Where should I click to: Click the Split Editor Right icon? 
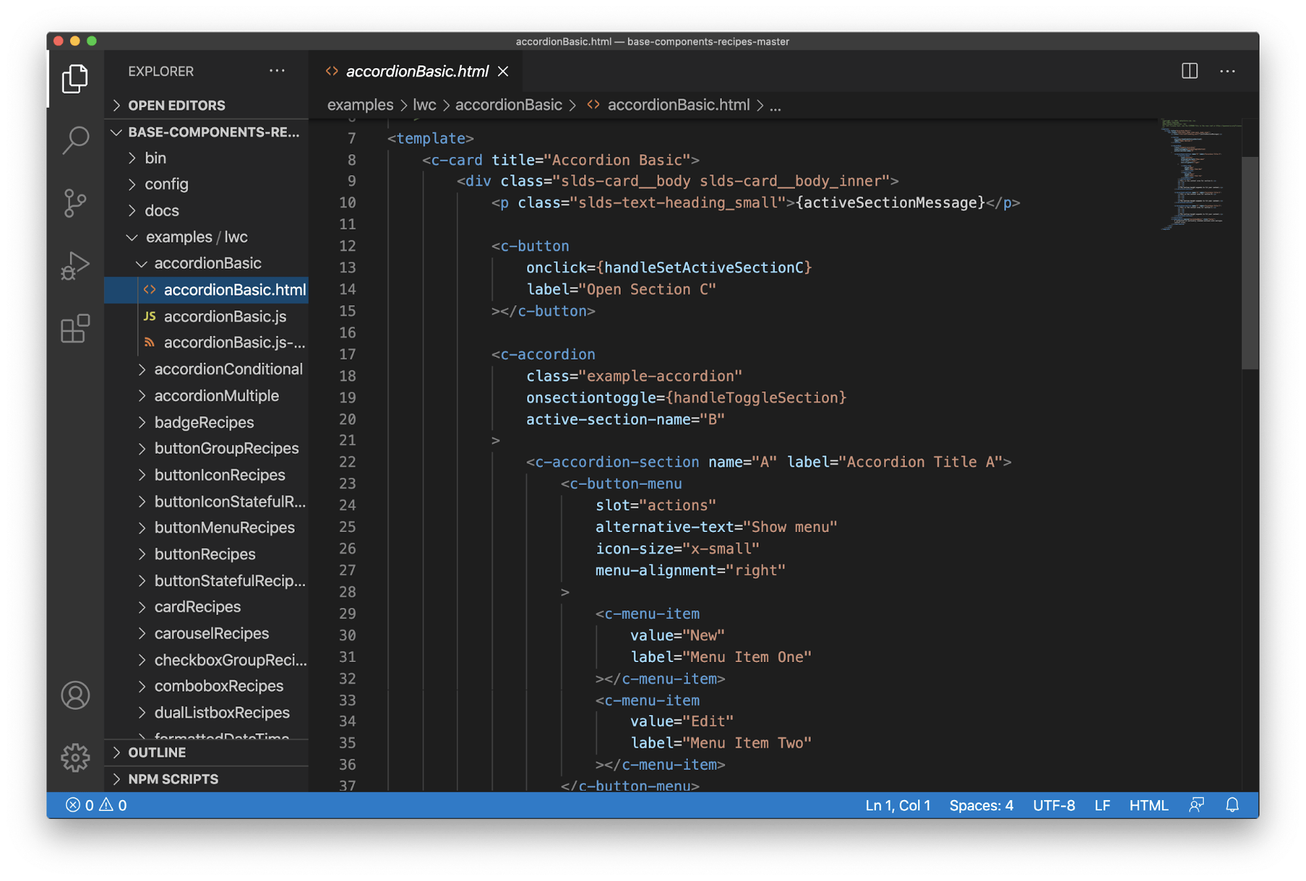point(1190,71)
